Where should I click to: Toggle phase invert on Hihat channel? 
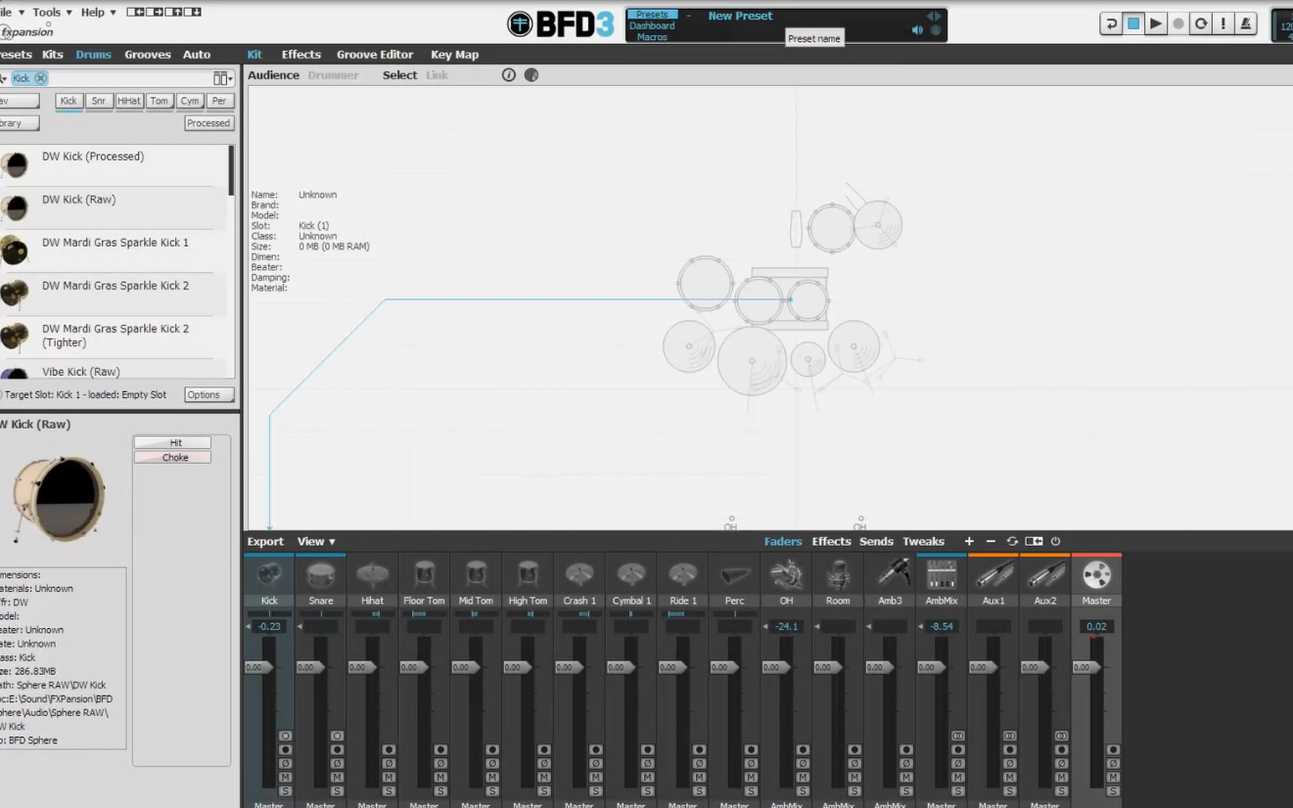pyautogui.click(x=389, y=764)
